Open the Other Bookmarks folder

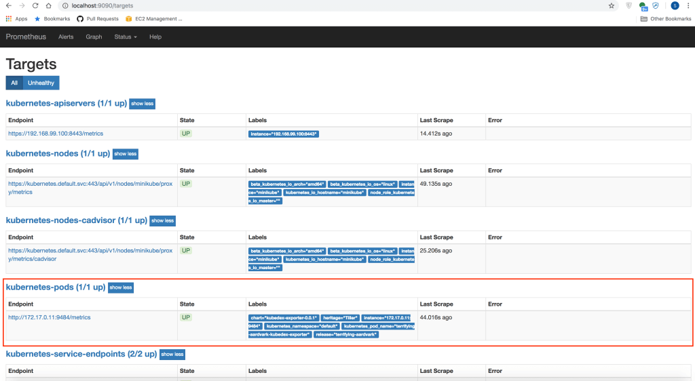click(666, 18)
